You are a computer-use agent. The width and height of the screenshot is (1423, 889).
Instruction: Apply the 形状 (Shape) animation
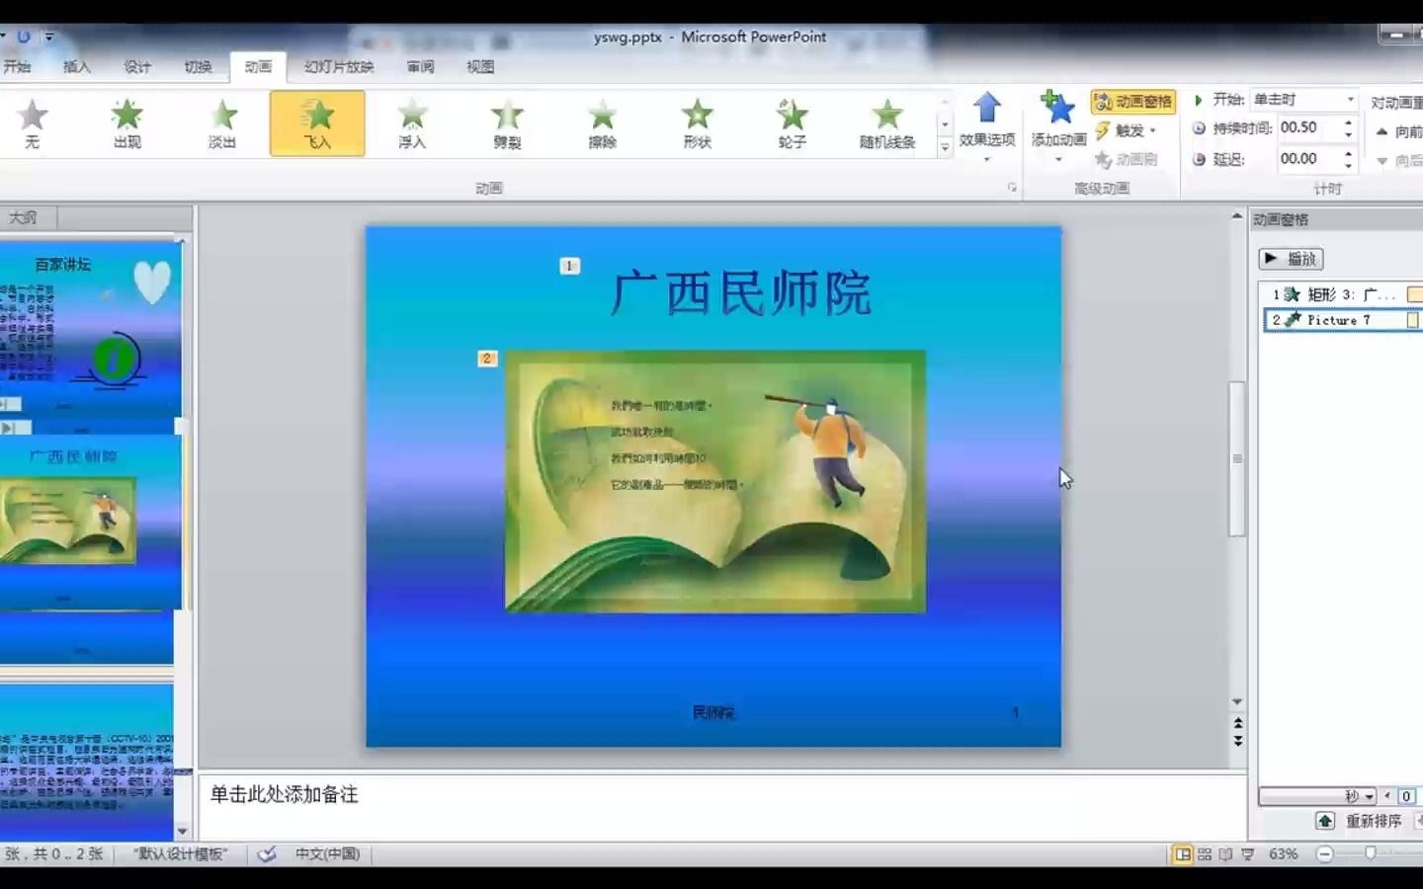[697, 123]
